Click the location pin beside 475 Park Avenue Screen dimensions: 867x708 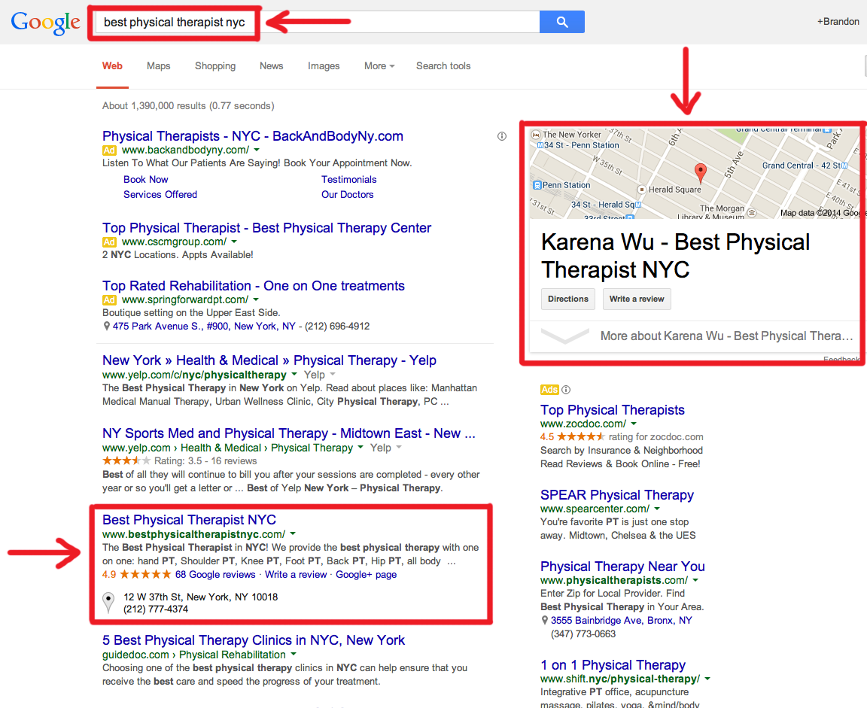tap(107, 326)
